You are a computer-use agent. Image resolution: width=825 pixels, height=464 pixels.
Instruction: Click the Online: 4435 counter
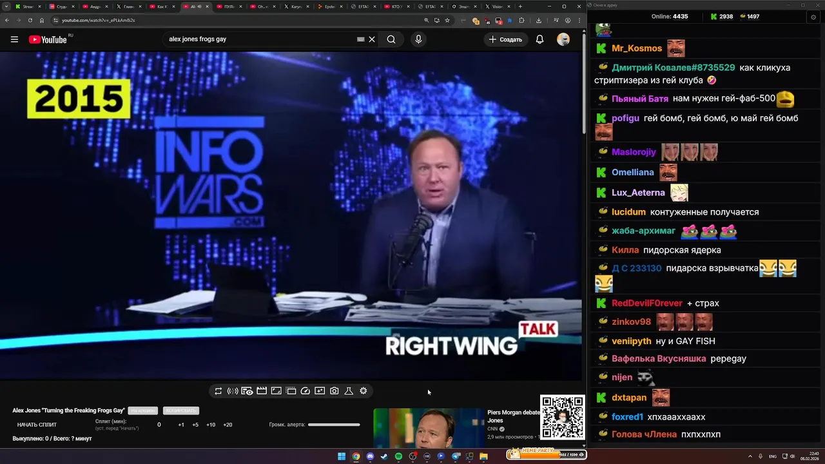click(x=670, y=17)
